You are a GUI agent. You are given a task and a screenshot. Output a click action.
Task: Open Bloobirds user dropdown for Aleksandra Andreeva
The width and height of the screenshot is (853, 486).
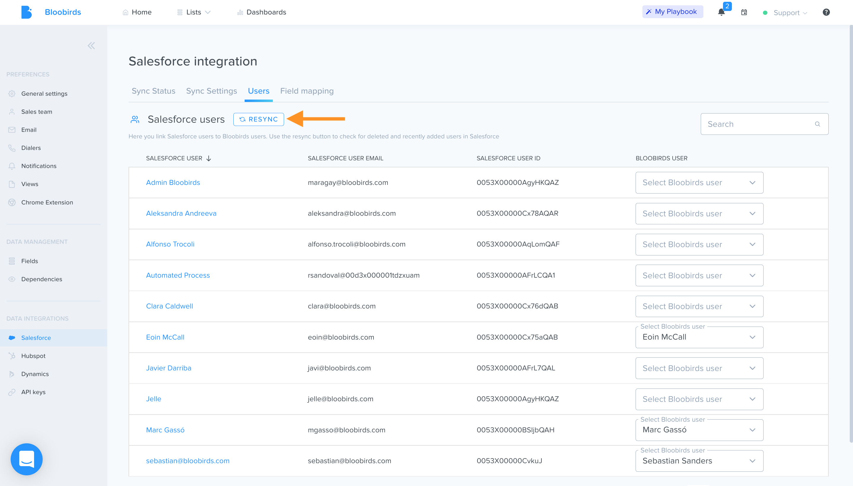(699, 214)
